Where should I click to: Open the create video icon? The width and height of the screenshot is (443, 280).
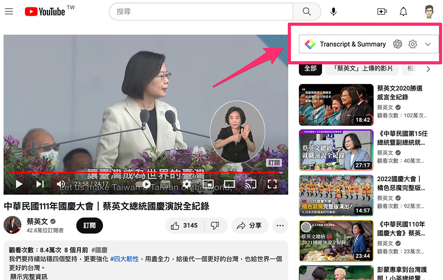click(382, 12)
